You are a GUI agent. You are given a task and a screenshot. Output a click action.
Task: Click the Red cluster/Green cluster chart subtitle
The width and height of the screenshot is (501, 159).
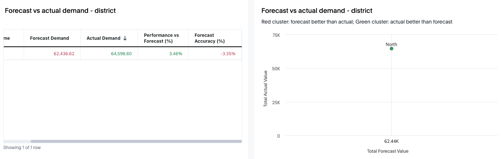pyautogui.click(x=357, y=22)
